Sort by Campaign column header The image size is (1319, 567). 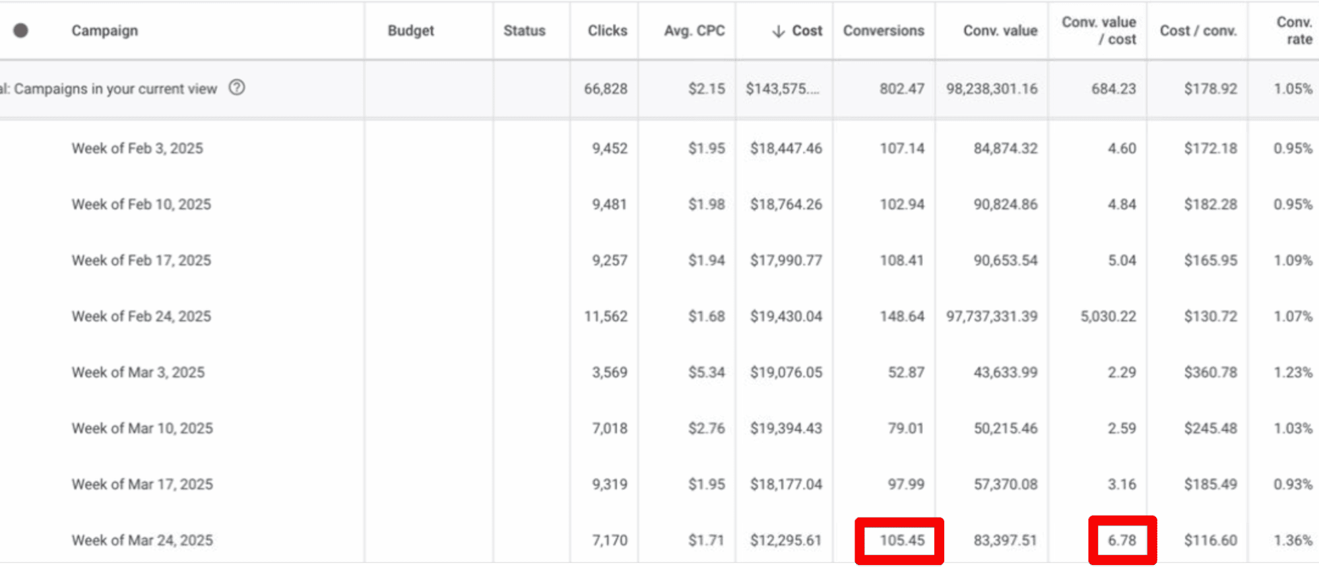[105, 31]
